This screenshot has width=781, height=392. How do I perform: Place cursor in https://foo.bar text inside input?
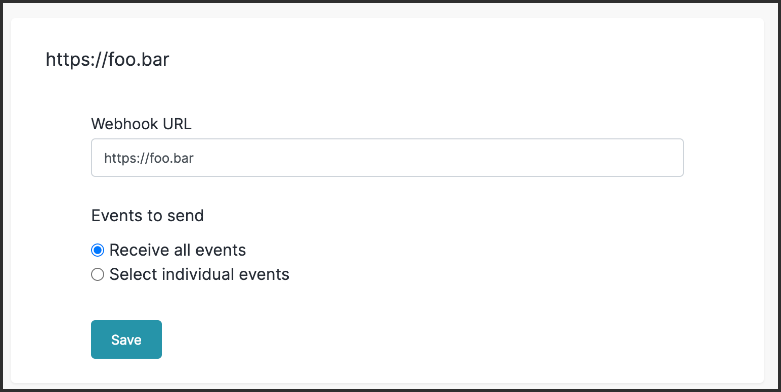pyautogui.click(x=149, y=158)
